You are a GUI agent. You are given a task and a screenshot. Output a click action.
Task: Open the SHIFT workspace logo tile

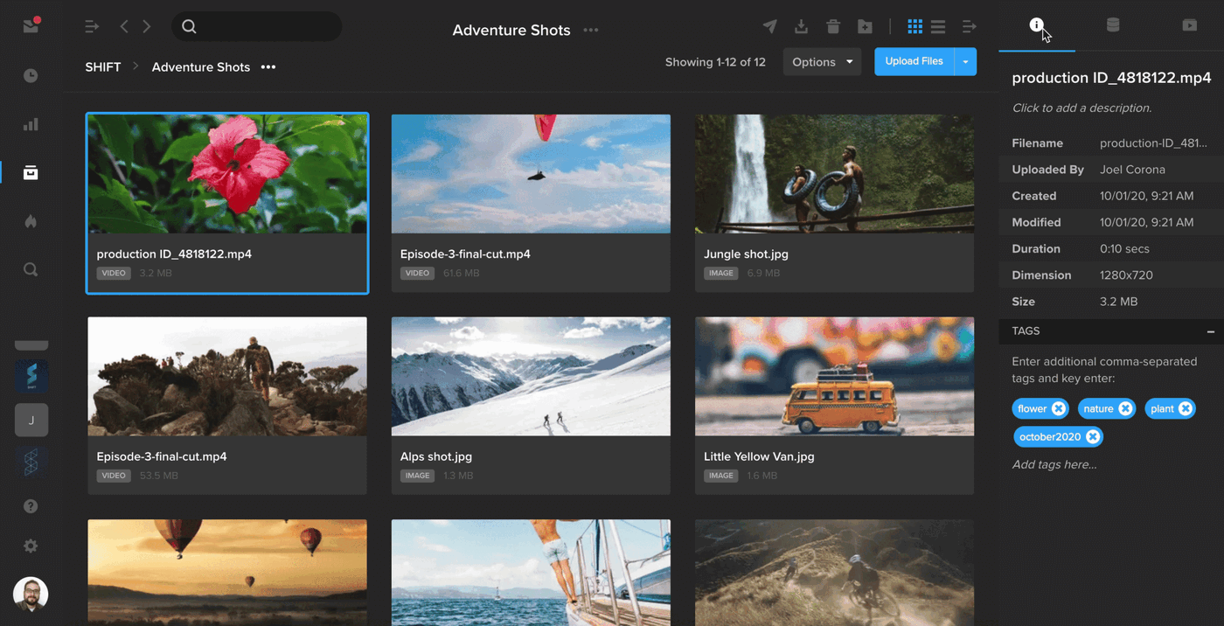[31, 376]
